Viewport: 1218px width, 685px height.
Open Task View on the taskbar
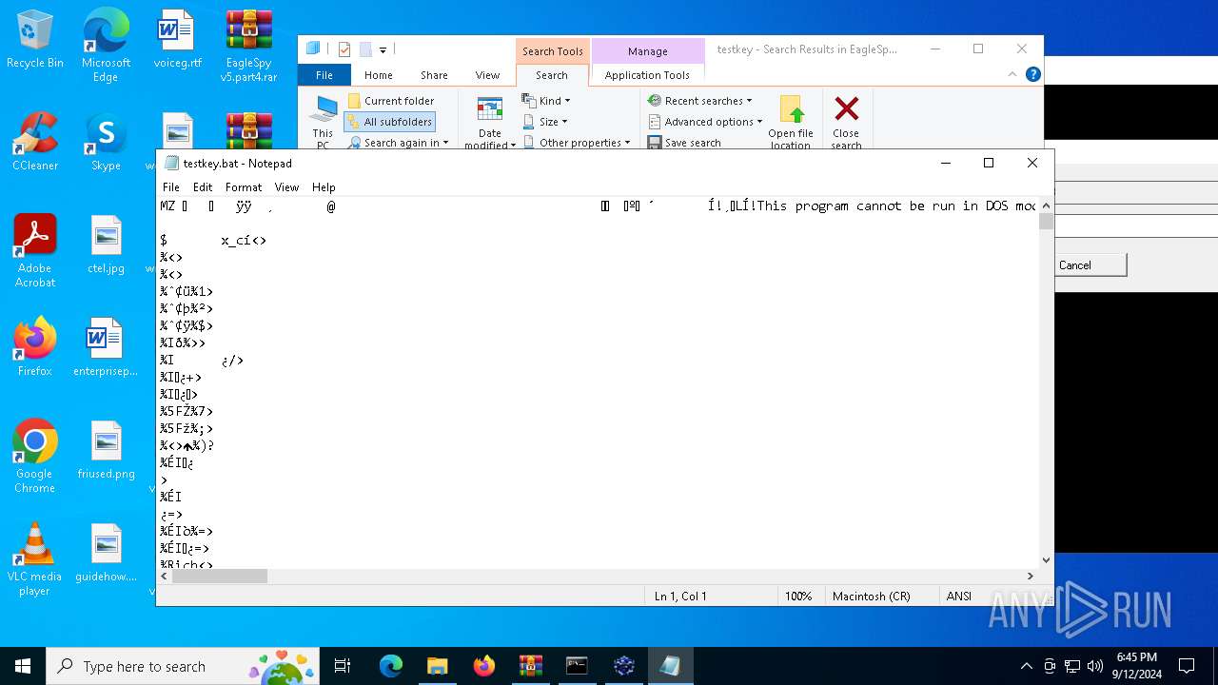pos(343,666)
